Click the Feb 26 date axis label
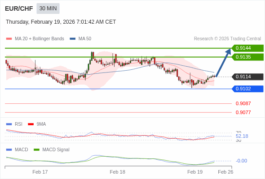This screenshot has height=179, width=265. [225, 172]
